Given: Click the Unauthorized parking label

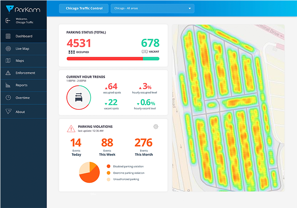Looking at the screenshot, I should tap(126, 179).
